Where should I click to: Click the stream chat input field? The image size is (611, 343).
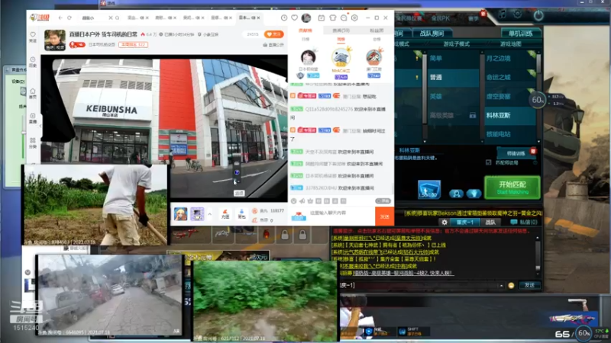tap(341, 216)
